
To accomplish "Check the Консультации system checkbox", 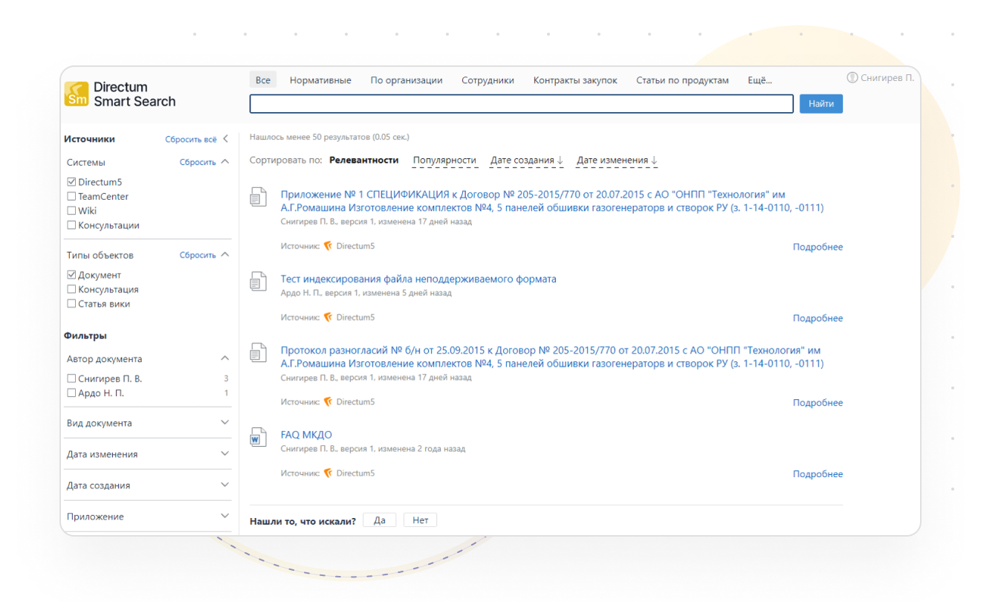I will [71, 225].
